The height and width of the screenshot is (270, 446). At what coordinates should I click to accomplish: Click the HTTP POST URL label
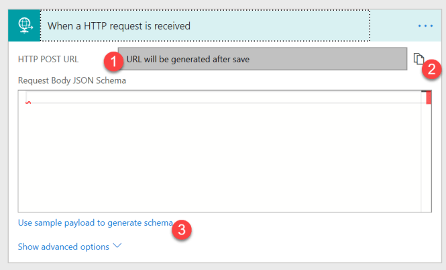point(48,59)
